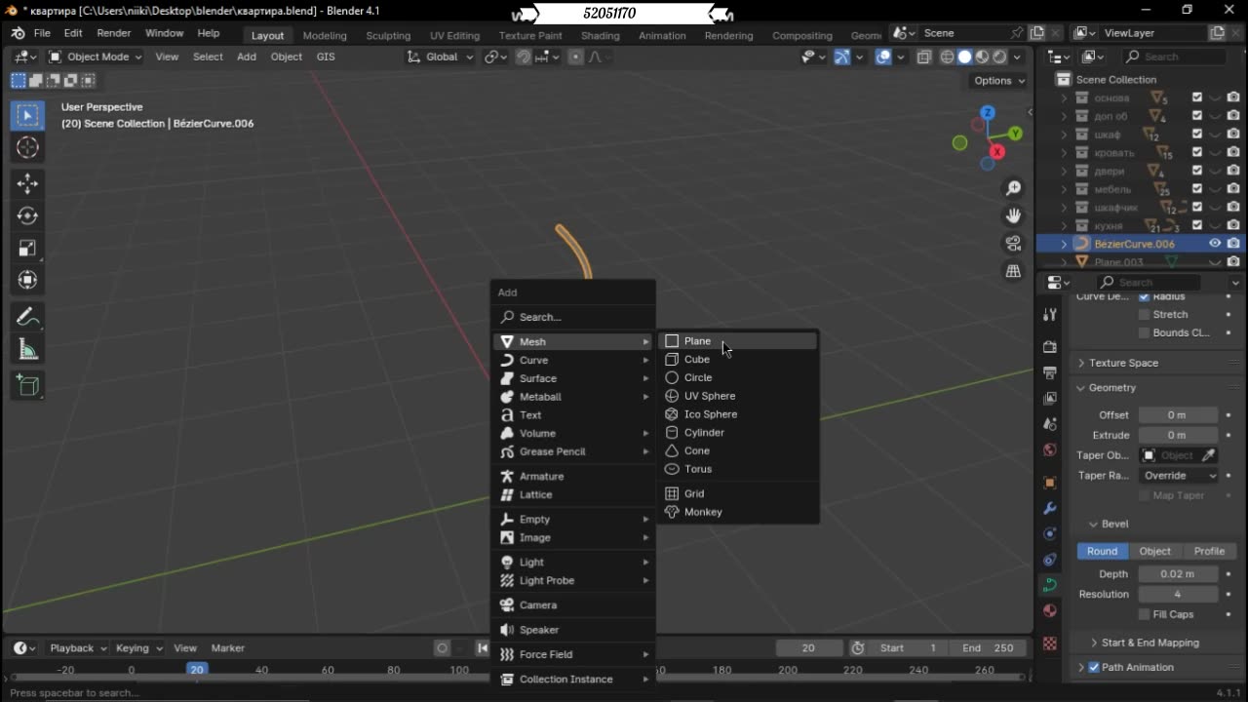Toggle the Path Animation checkbox
1248x702 pixels.
pos(1094,667)
